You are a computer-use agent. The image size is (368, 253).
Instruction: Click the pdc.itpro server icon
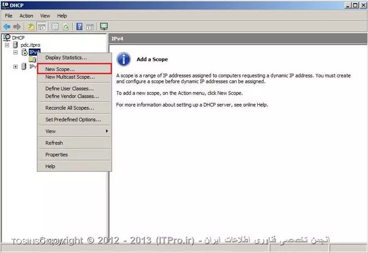(x=15, y=45)
